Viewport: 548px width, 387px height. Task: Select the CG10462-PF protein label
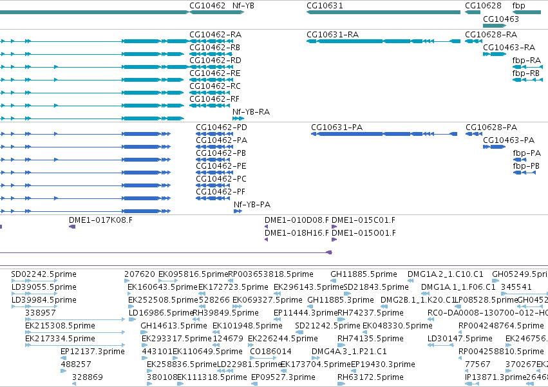[x=220, y=192]
